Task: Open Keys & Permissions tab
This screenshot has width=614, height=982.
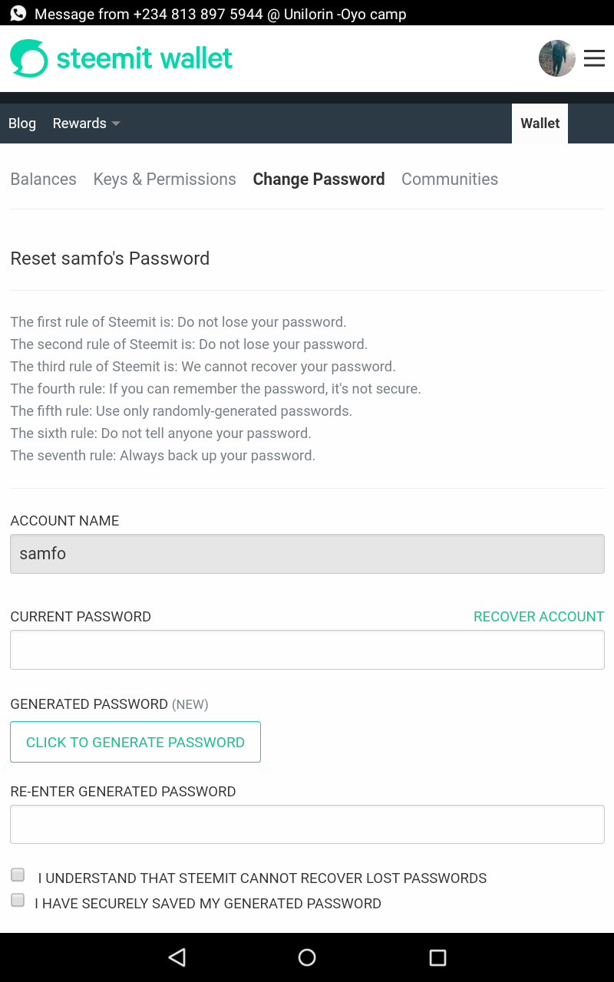Action: tap(165, 179)
